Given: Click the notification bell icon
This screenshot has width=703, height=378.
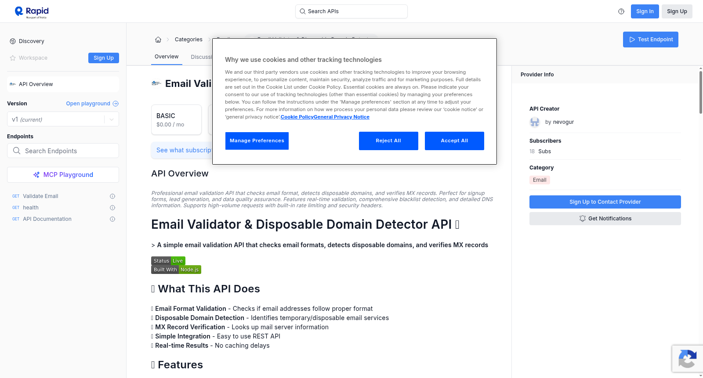Looking at the screenshot, I should [x=583, y=219].
